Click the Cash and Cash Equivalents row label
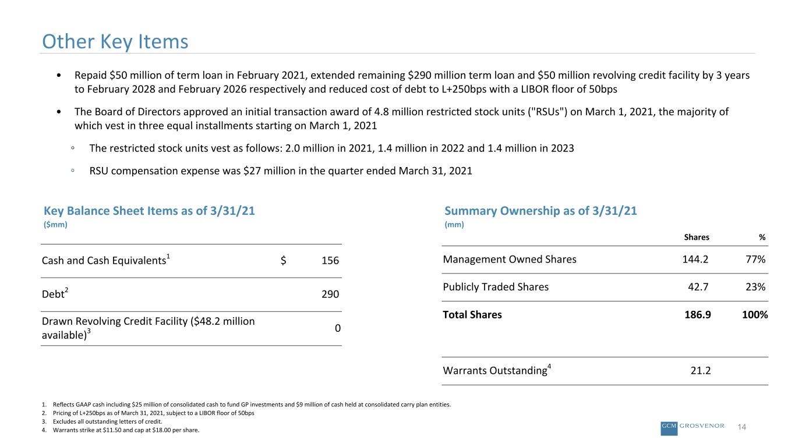Screen dimensions: 795x447 106,260
